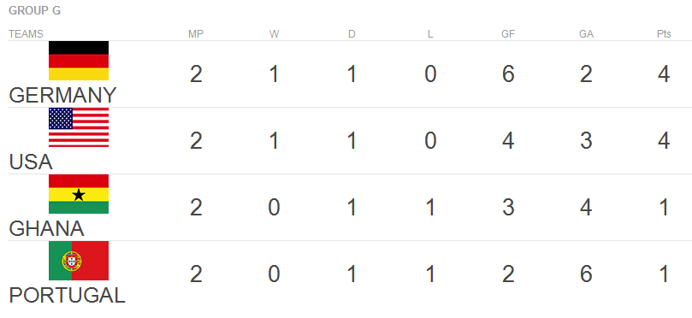
Task: Click the Pts column header
Action: coord(664,34)
